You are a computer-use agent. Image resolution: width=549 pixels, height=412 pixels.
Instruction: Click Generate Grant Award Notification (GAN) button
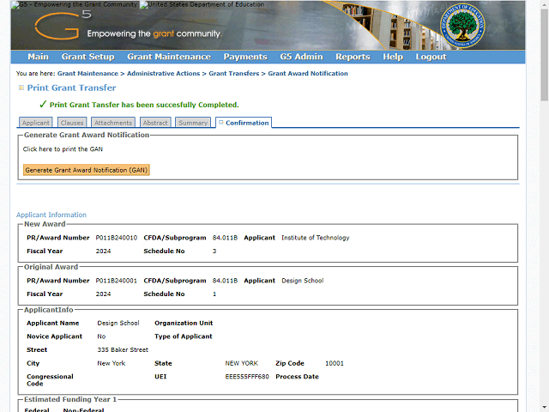tap(87, 170)
